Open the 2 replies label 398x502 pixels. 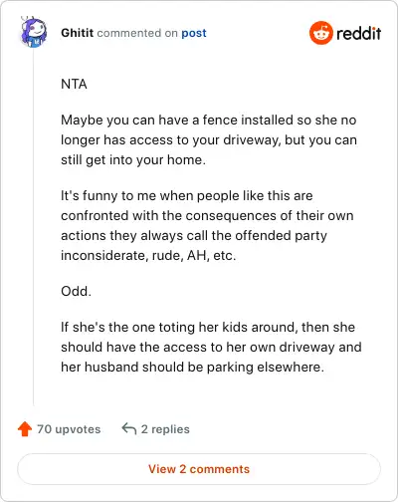165,429
